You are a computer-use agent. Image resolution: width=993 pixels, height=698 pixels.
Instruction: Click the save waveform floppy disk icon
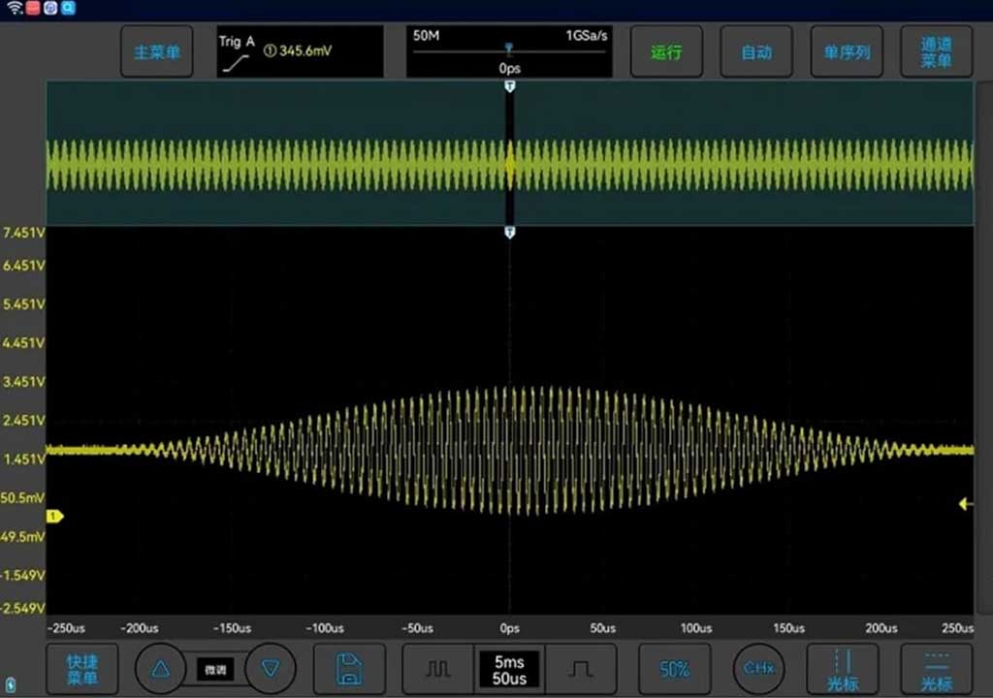pyautogui.click(x=349, y=668)
